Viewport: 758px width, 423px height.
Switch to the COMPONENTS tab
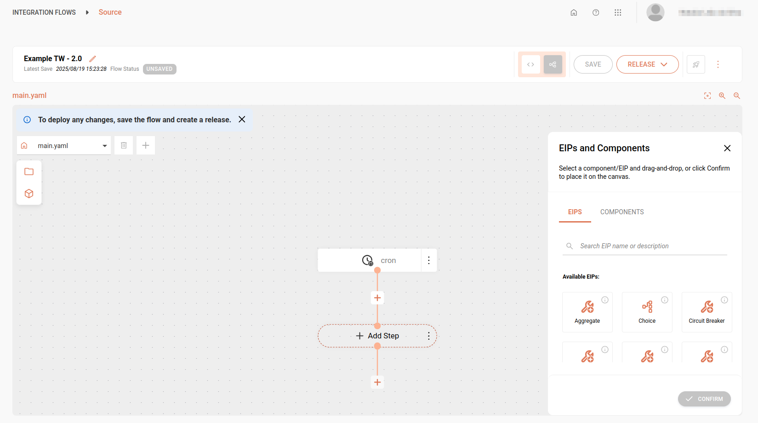click(x=622, y=211)
